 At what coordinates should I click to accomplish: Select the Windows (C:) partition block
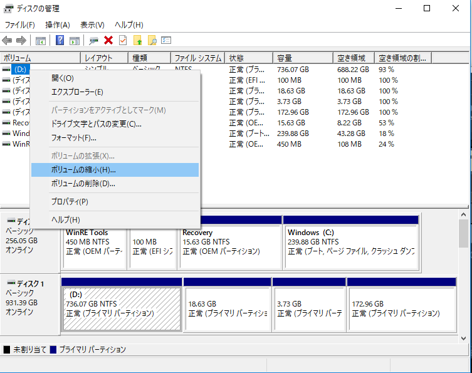pos(351,243)
